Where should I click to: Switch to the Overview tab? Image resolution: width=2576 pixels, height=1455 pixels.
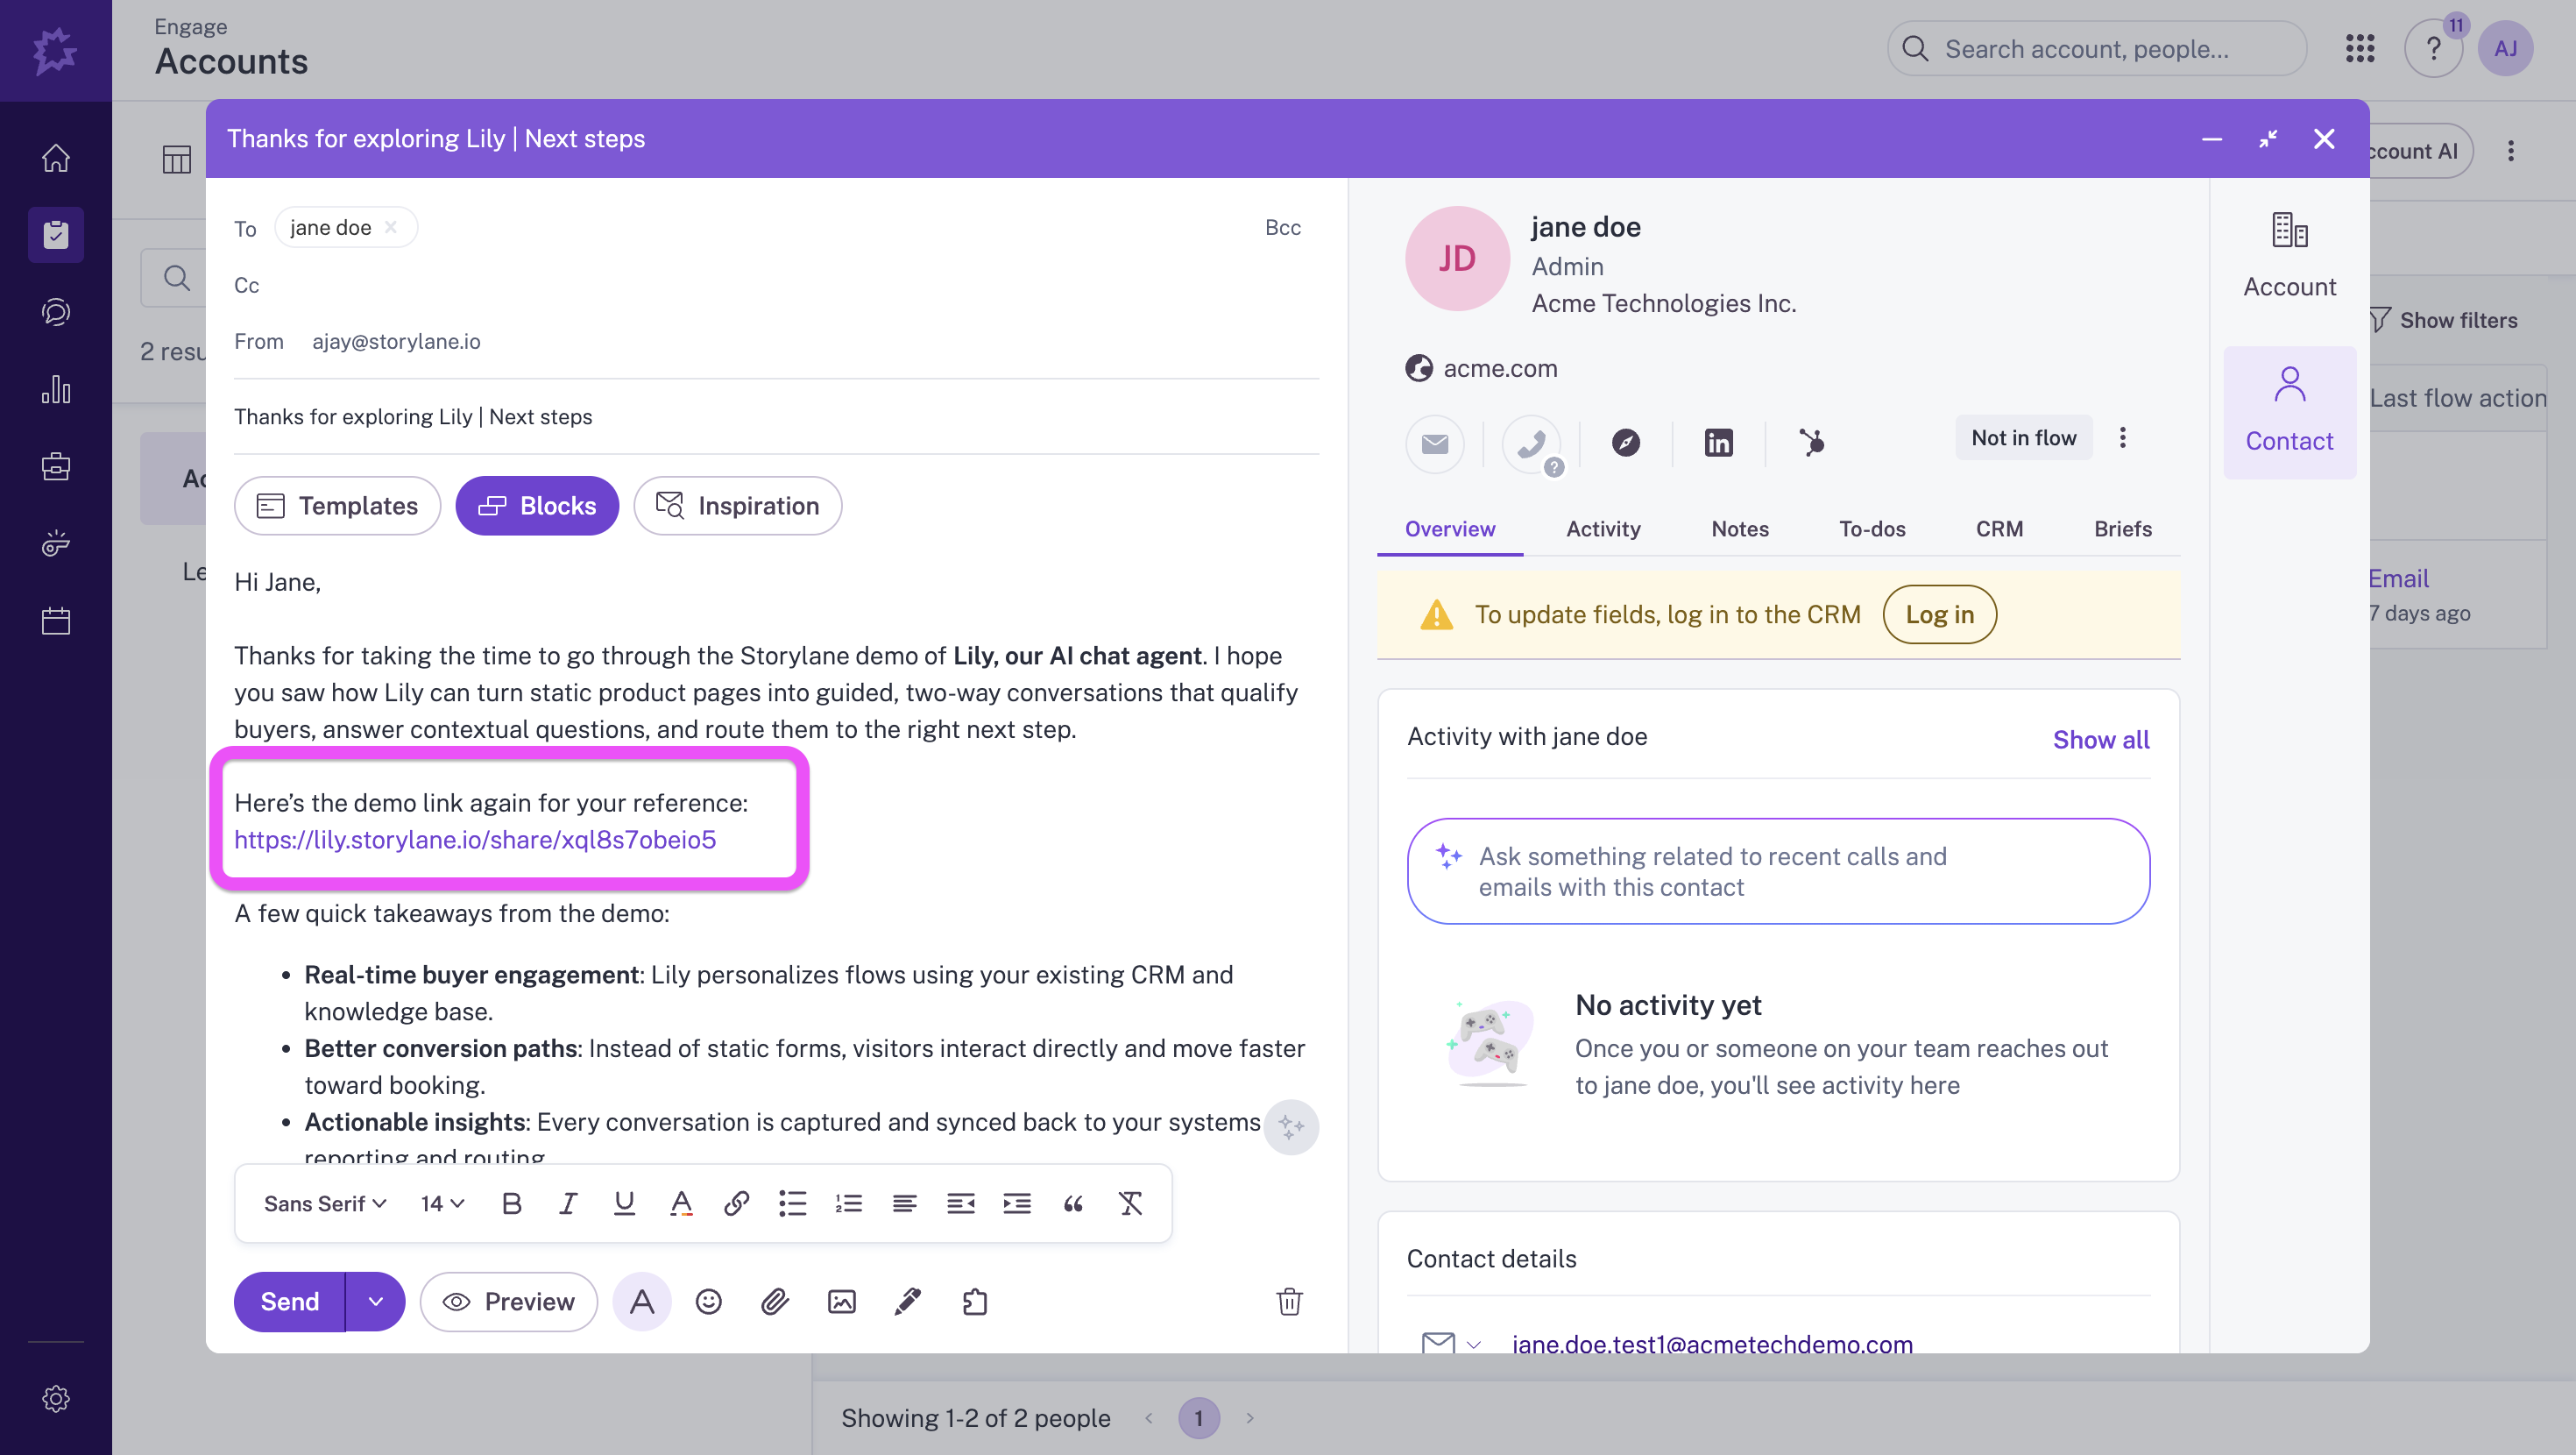tap(1449, 529)
